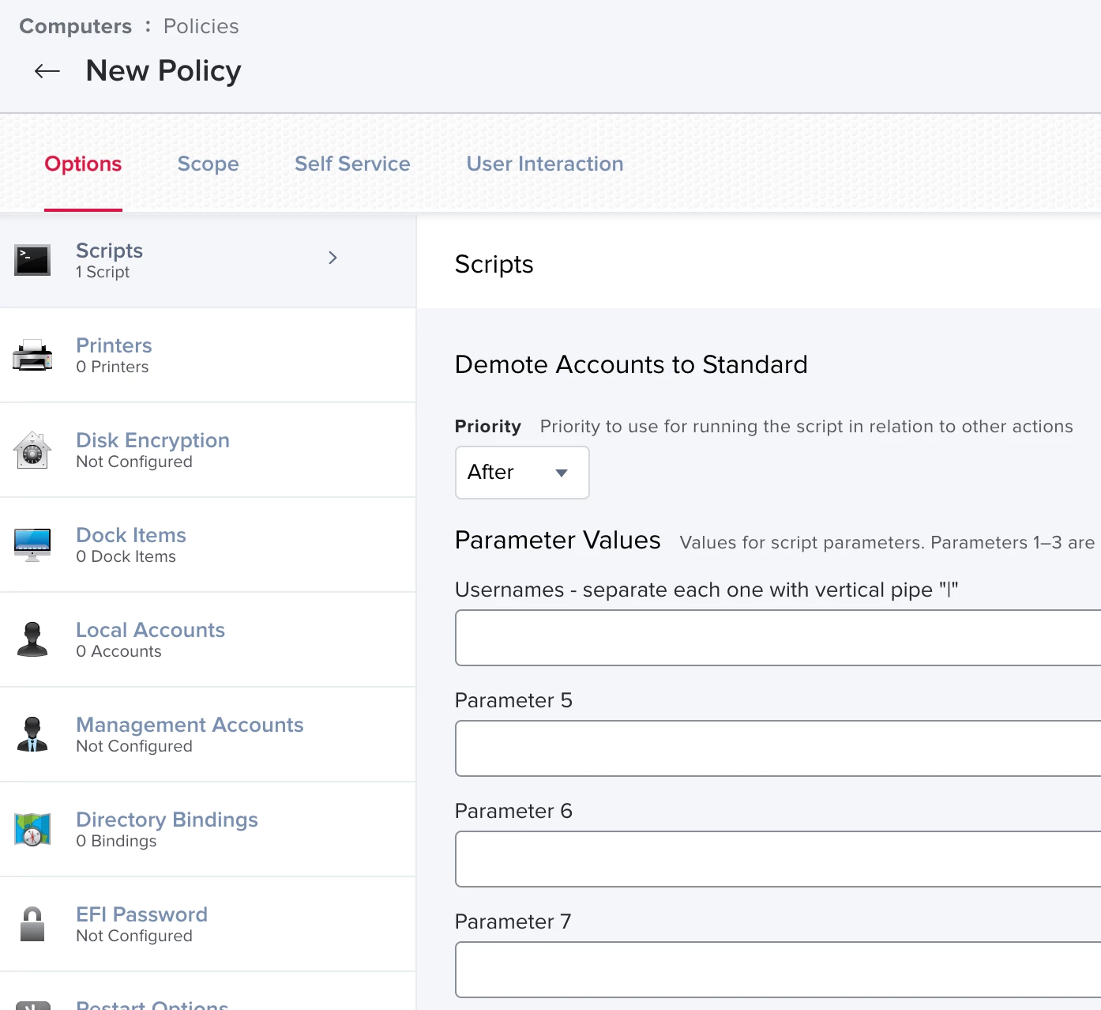Click the Parameter 7 input field

point(778,970)
